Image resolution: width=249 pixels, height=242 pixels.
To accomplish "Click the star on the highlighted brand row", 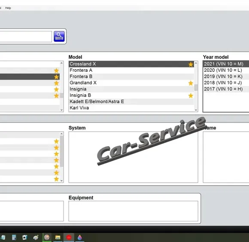I will tap(56, 77).
